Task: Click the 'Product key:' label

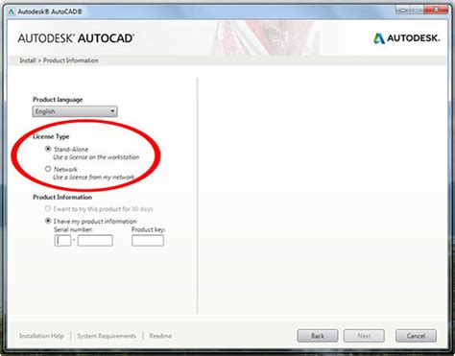Action: tap(148, 229)
